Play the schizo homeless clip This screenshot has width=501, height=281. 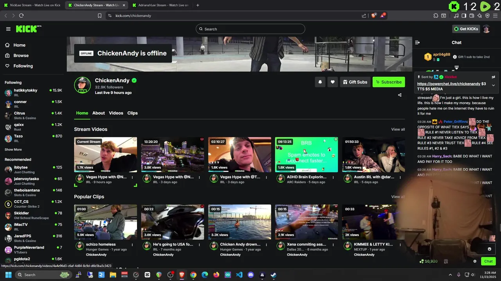coord(106,222)
